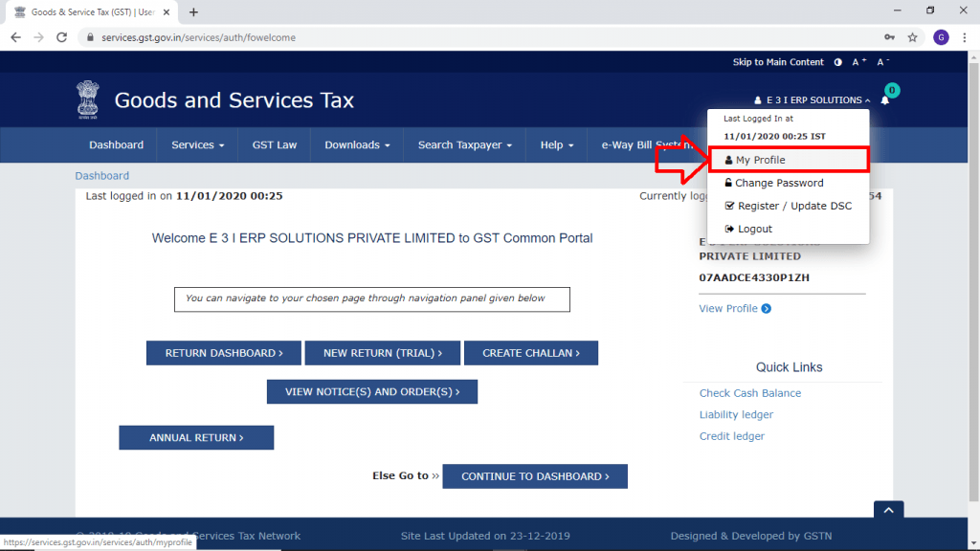Expand the Services dropdown menu
Image resolution: width=980 pixels, height=551 pixels.
[x=197, y=145]
